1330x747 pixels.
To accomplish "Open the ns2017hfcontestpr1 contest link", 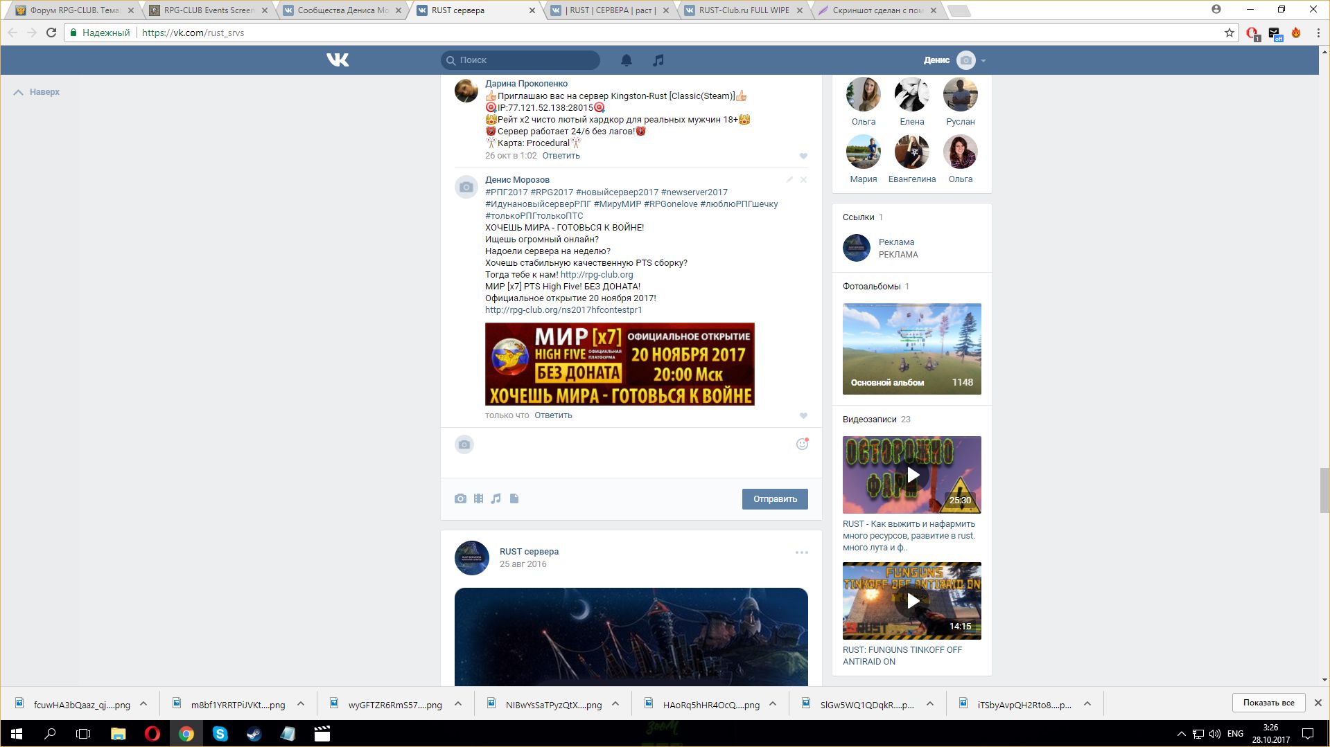I will tap(563, 310).
